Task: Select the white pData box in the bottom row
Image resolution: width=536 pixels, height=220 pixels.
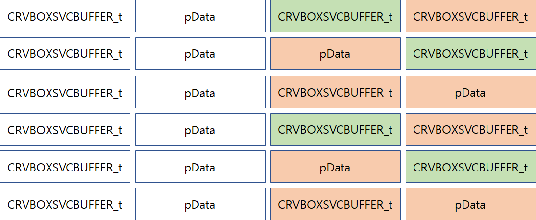Action: [x=200, y=204]
